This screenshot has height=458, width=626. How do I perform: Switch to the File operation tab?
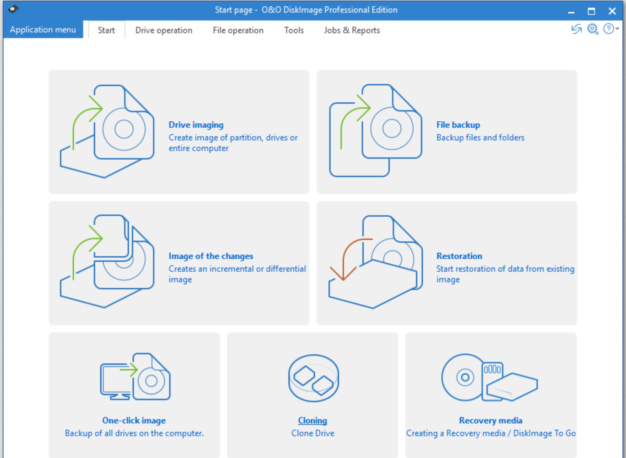pos(238,30)
